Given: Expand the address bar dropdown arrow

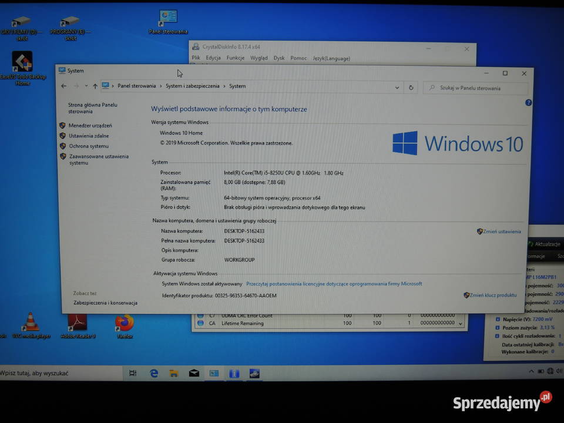Looking at the screenshot, I should click(398, 86).
